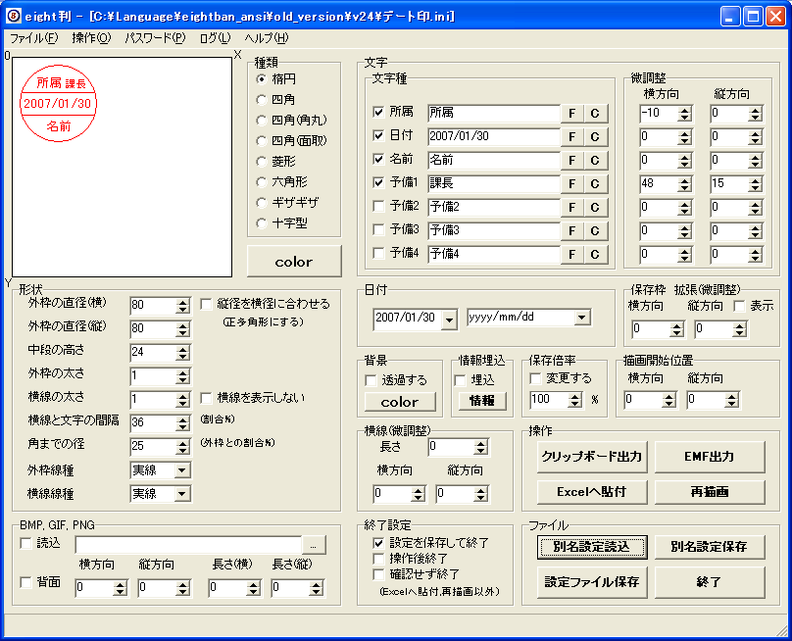Screen dimensions: 792x641
Task: Click the Excelへ貼付 button
Action: [592, 492]
